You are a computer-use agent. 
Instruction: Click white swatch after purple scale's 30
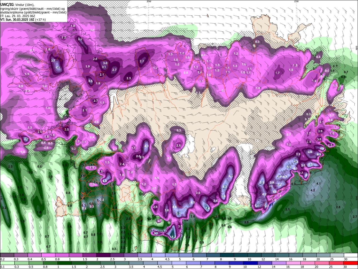tap(351, 255)
